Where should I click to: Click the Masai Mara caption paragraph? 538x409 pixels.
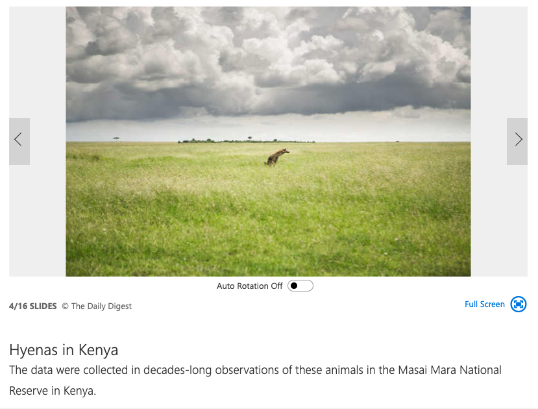255,380
